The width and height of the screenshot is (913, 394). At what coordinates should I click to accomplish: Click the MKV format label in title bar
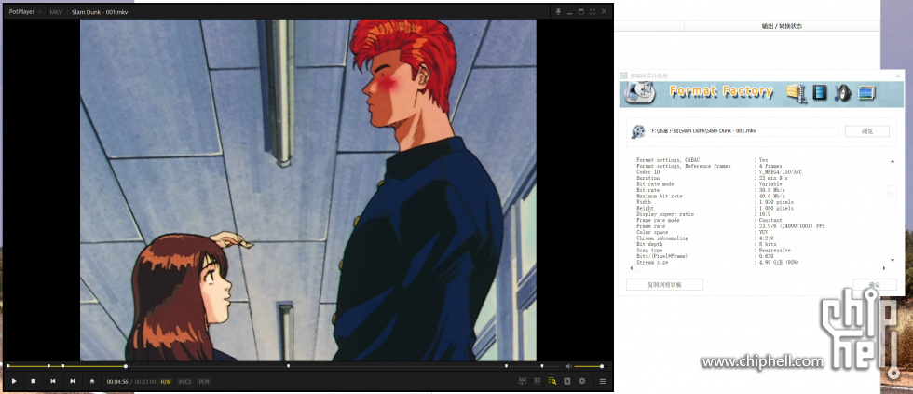click(56, 11)
